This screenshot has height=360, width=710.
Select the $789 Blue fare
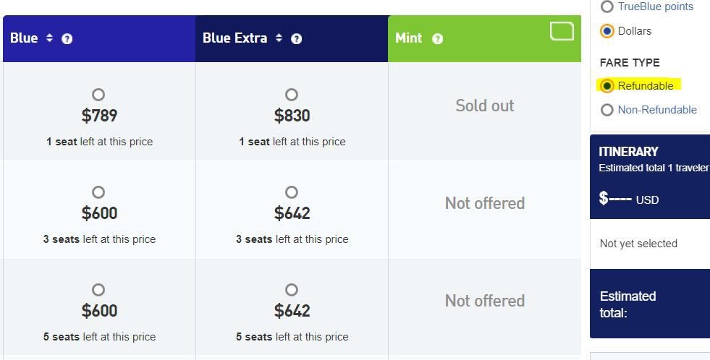[98, 95]
